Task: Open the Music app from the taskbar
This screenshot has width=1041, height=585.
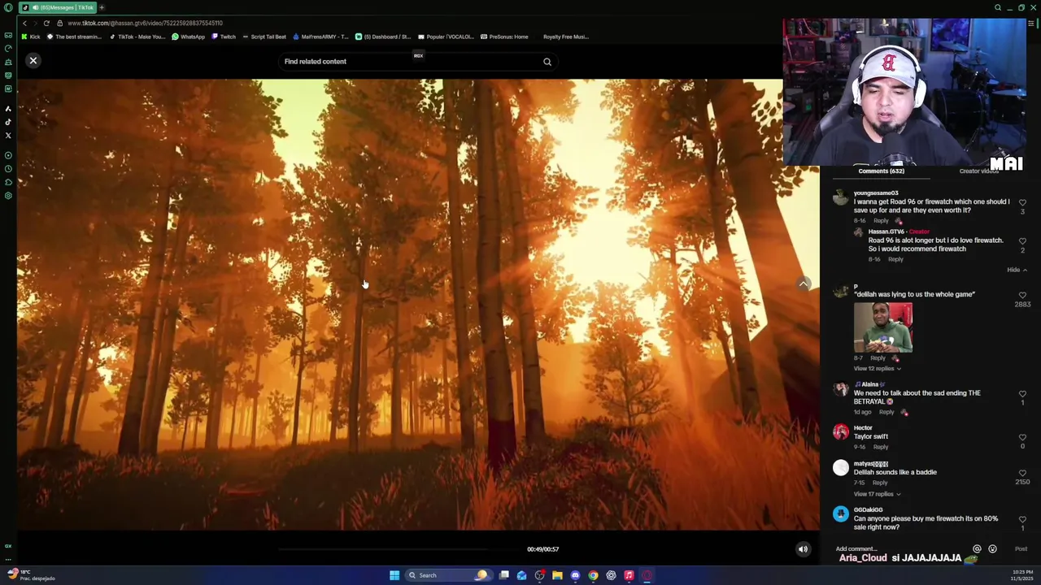Action: pyautogui.click(x=629, y=575)
